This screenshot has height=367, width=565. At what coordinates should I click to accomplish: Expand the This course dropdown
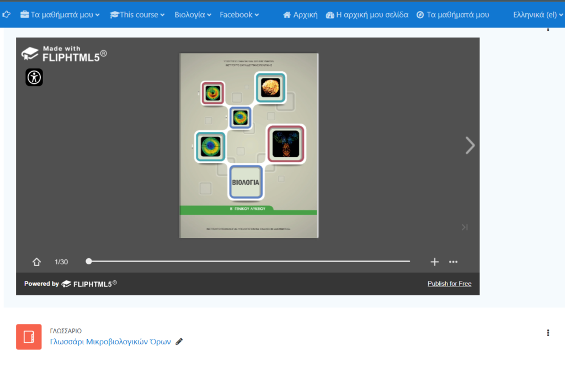pos(137,15)
